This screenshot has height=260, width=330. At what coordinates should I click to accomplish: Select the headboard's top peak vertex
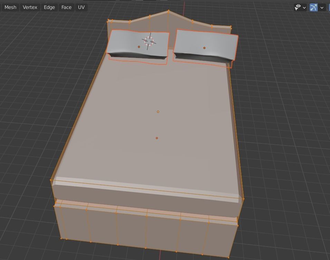(x=168, y=11)
